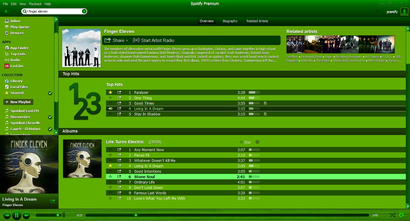Star the Stone Soul track

[110, 177]
